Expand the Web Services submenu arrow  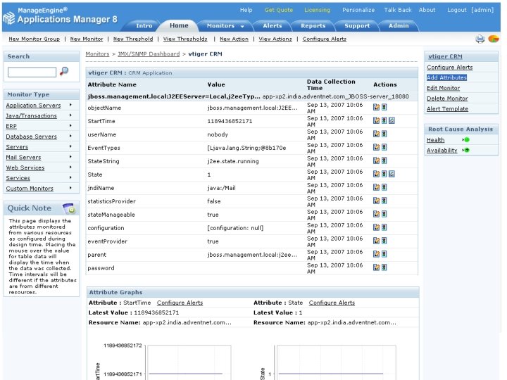pos(70,167)
